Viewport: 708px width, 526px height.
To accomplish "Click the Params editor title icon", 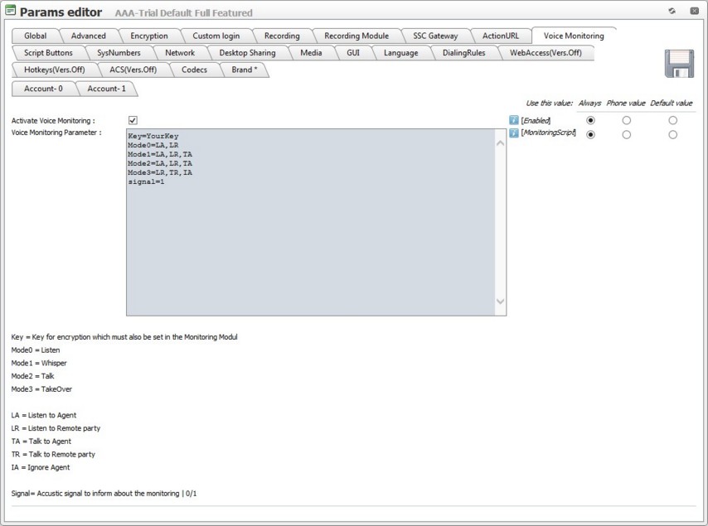I will 10,12.
